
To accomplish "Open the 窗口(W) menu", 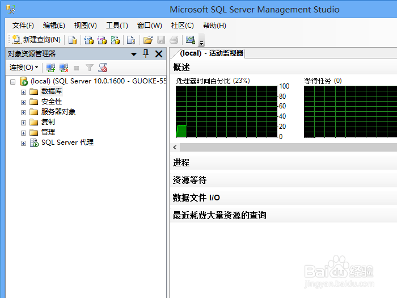I will [x=149, y=26].
